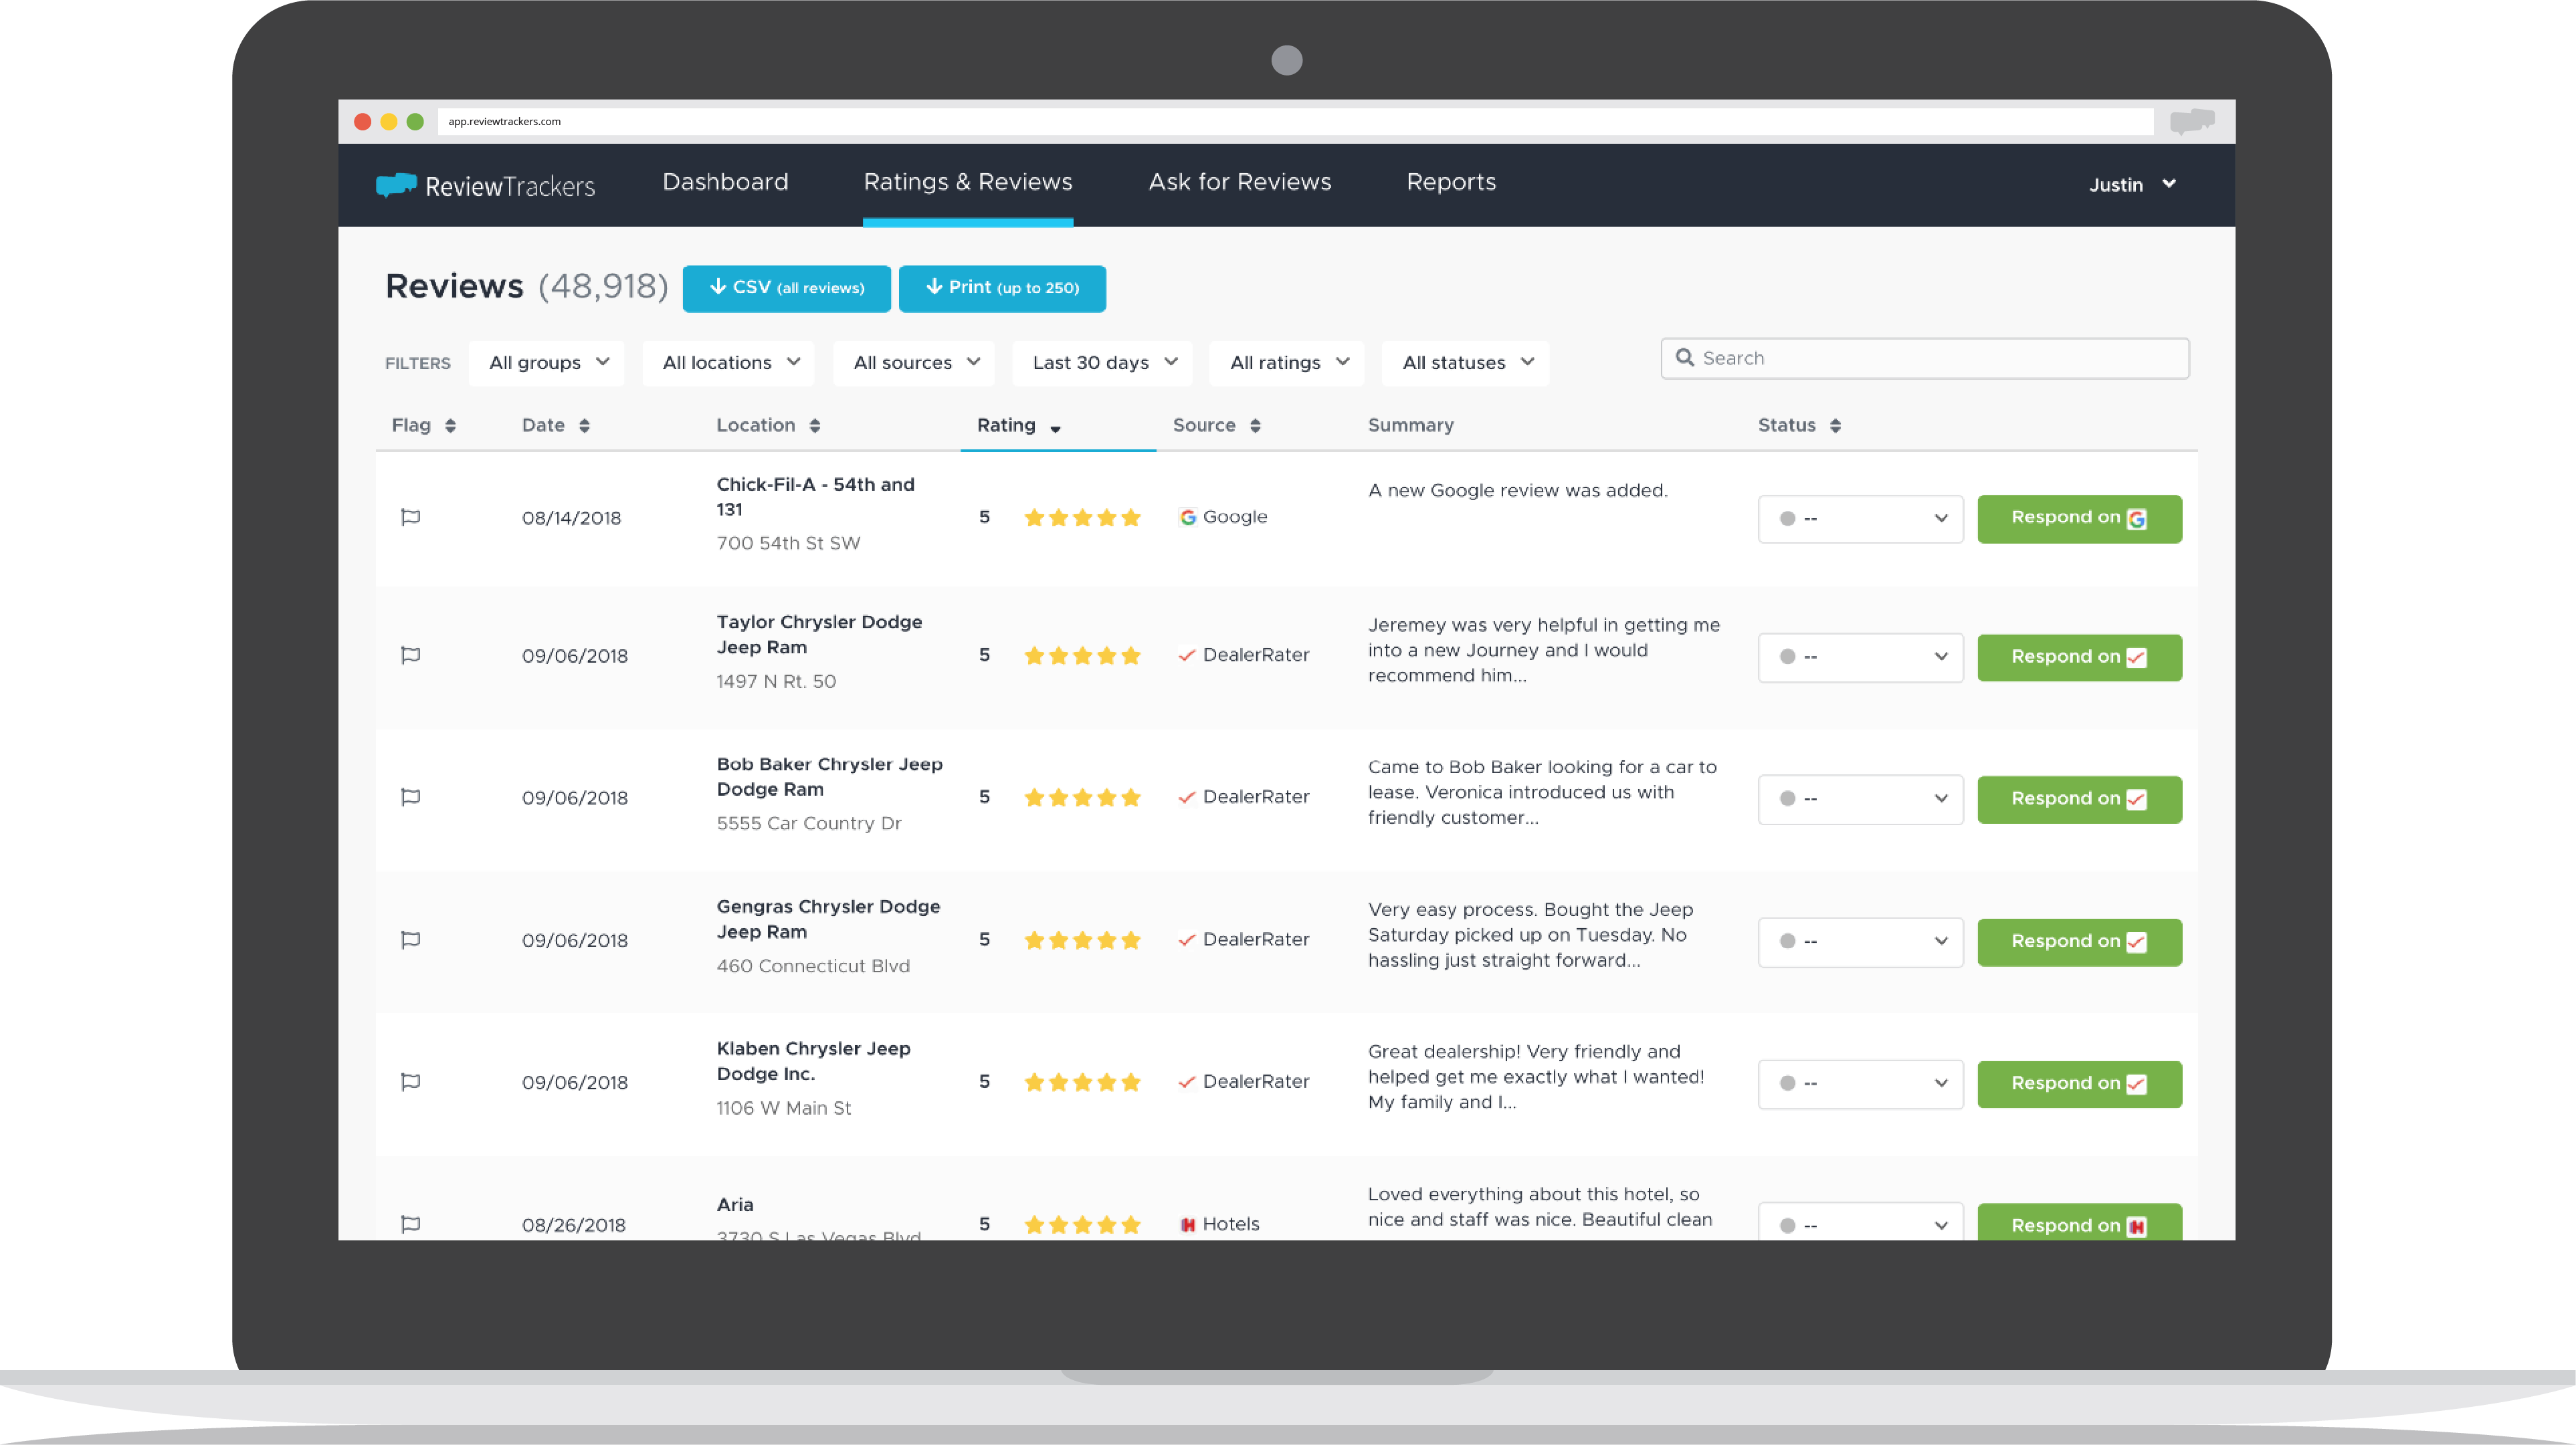2576x1445 pixels.
Task: Respond on Google for Chick-Fil-A review
Action: 2080,519
